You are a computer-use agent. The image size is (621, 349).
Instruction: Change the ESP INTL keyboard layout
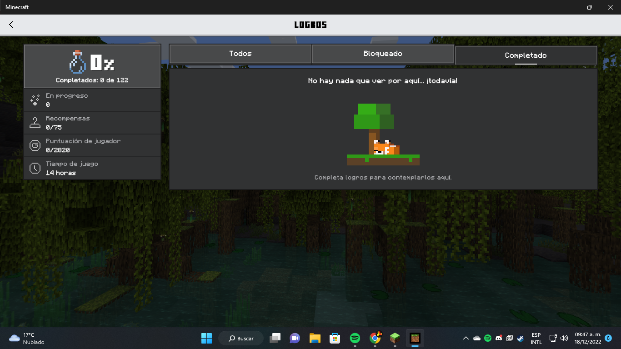point(536,339)
